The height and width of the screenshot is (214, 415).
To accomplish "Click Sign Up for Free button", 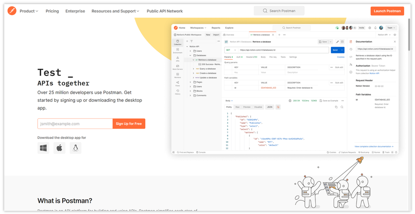I will 129,123.
